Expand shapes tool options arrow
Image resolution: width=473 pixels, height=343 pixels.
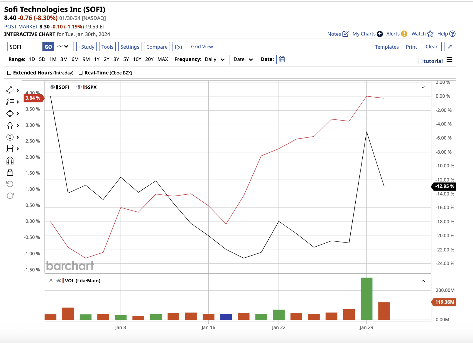(x=18, y=113)
